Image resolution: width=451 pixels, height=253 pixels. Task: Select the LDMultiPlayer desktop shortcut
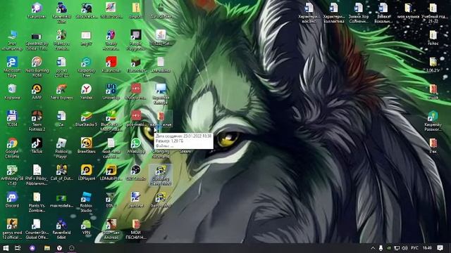[111, 172]
